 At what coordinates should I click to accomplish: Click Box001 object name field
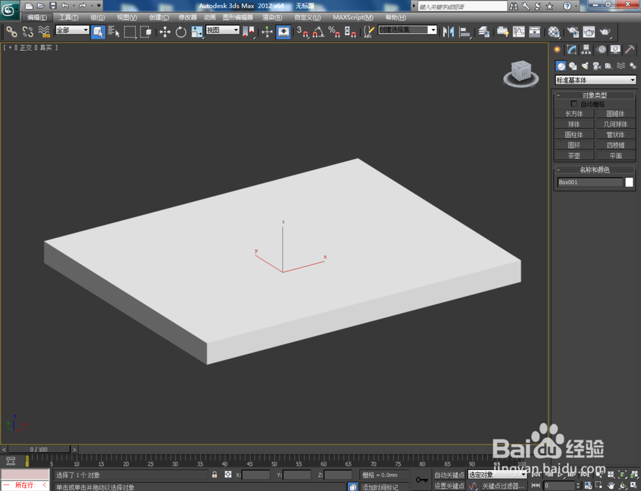pyautogui.click(x=590, y=182)
